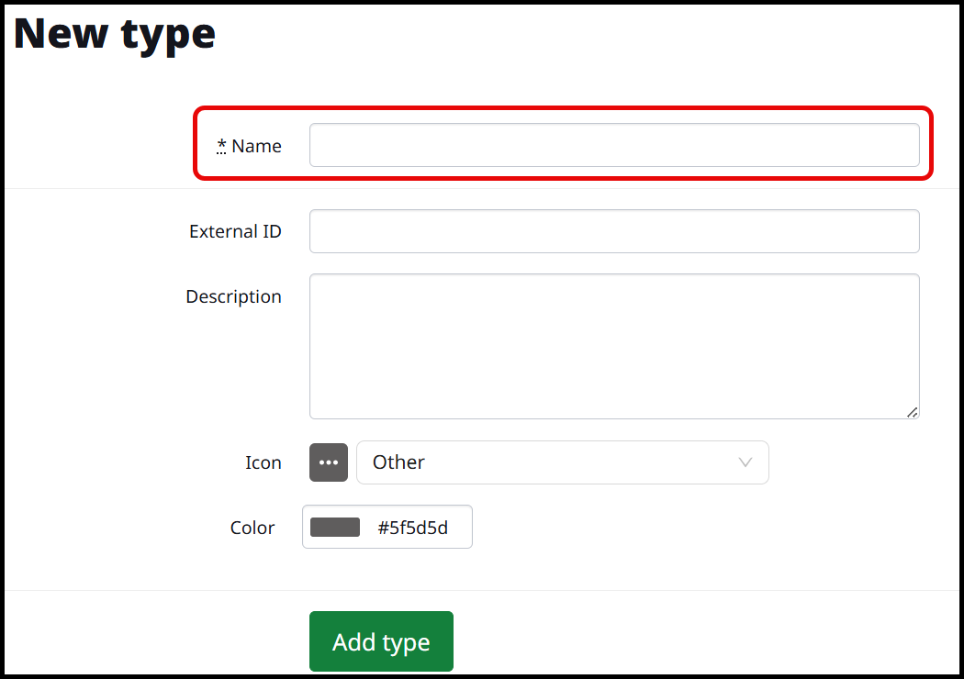The height and width of the screenshot is (679, 964).
Task: Click the New type page heading
Action: (115, 33)
